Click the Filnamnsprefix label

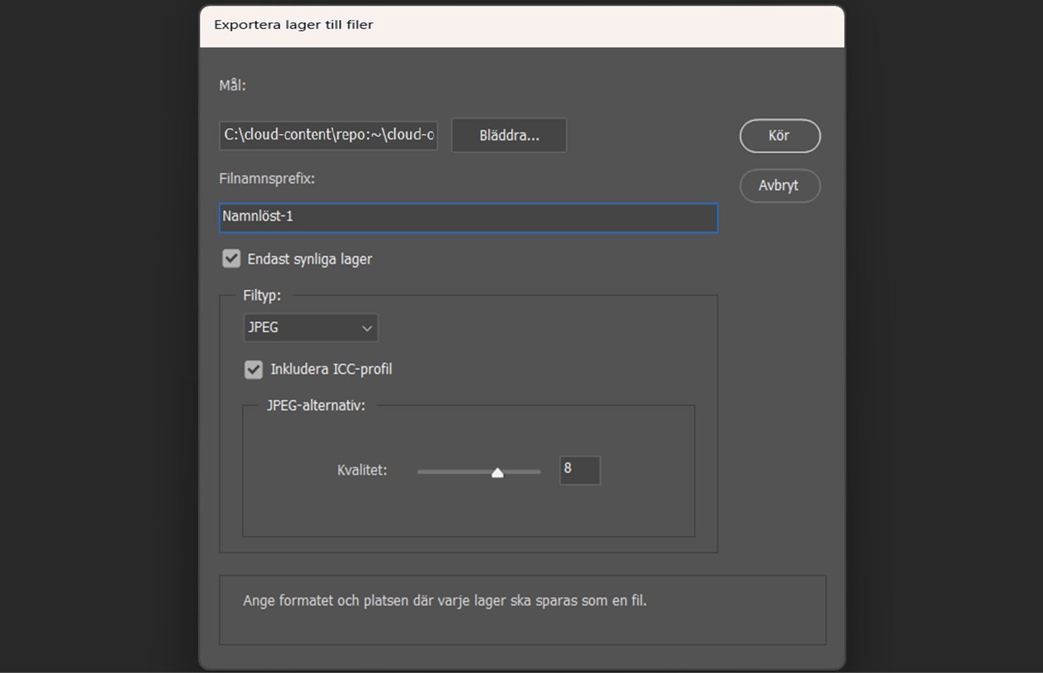coord(267,179)
